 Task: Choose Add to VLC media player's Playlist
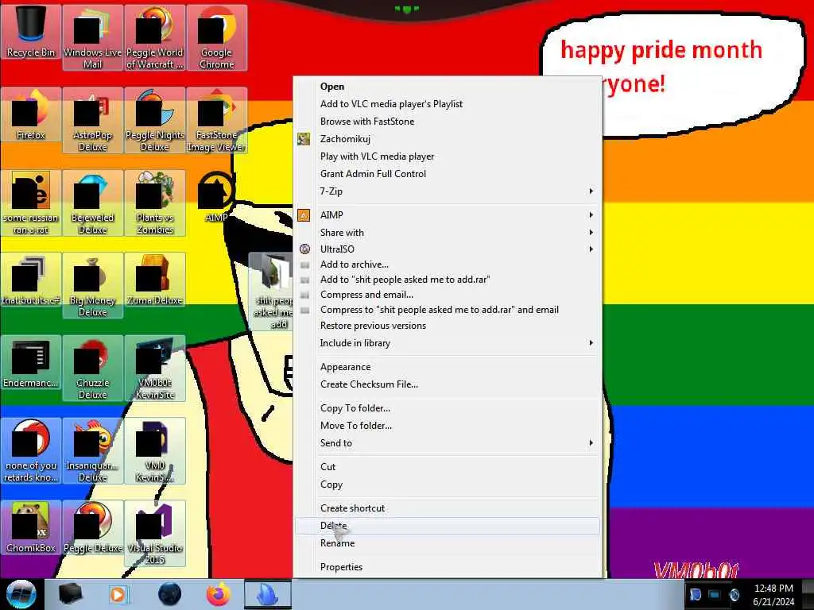pos(448,104)
